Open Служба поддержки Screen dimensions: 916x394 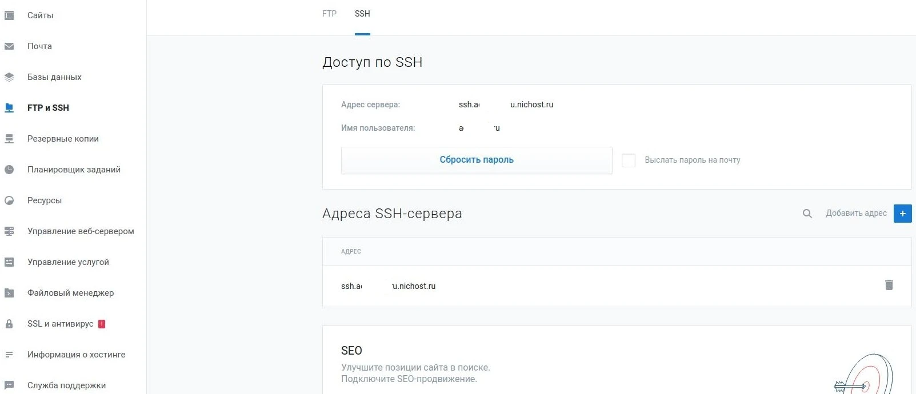point(66,385)
